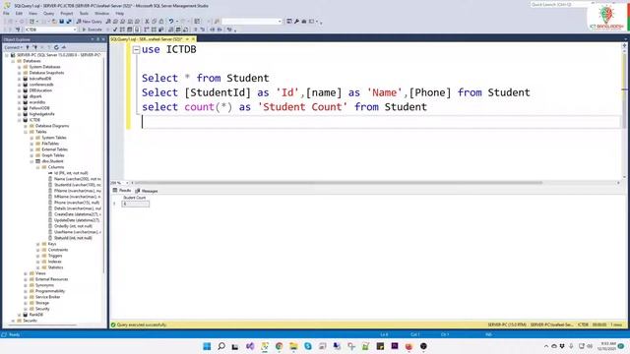Open Visual Studio from taskbar
This screenshot has width=630, height=354.
(x=250, y=346)
